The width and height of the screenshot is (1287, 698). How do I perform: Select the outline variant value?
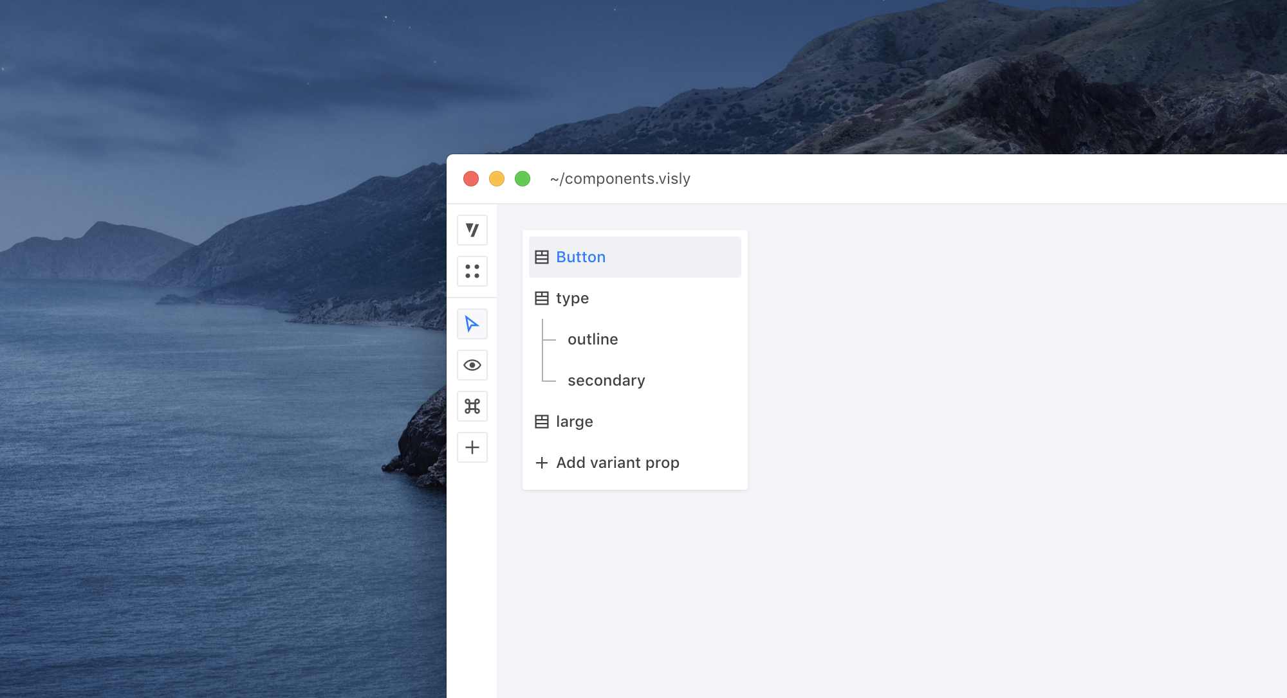pos(593,339)
